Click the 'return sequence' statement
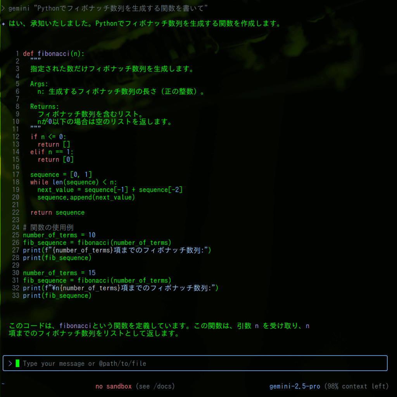The height and width of the screenshot is (397, 397). pos(57,212)
